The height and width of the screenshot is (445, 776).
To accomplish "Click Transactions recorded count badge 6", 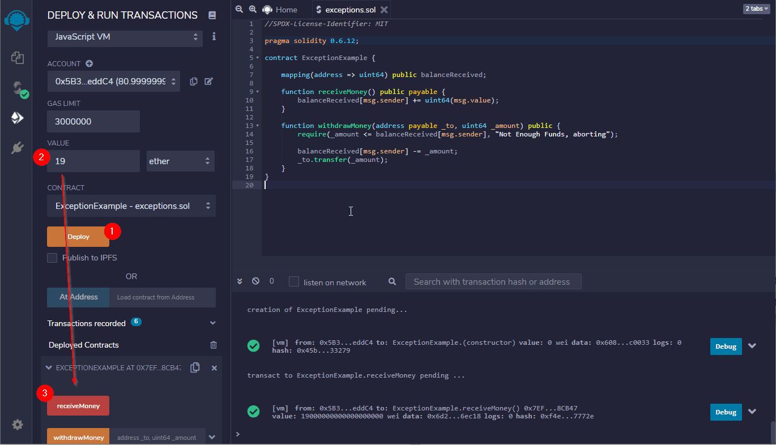I will (135, 322).
